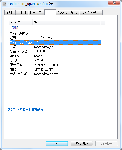Select the 更新日時 row

(x=55, y=65)
